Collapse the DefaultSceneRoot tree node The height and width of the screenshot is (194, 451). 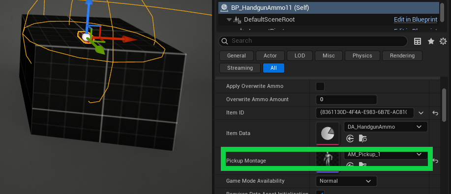click(x=229, y=20)
